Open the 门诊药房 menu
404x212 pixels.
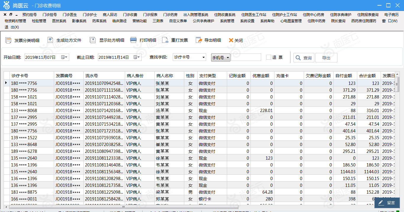[170, 14]
